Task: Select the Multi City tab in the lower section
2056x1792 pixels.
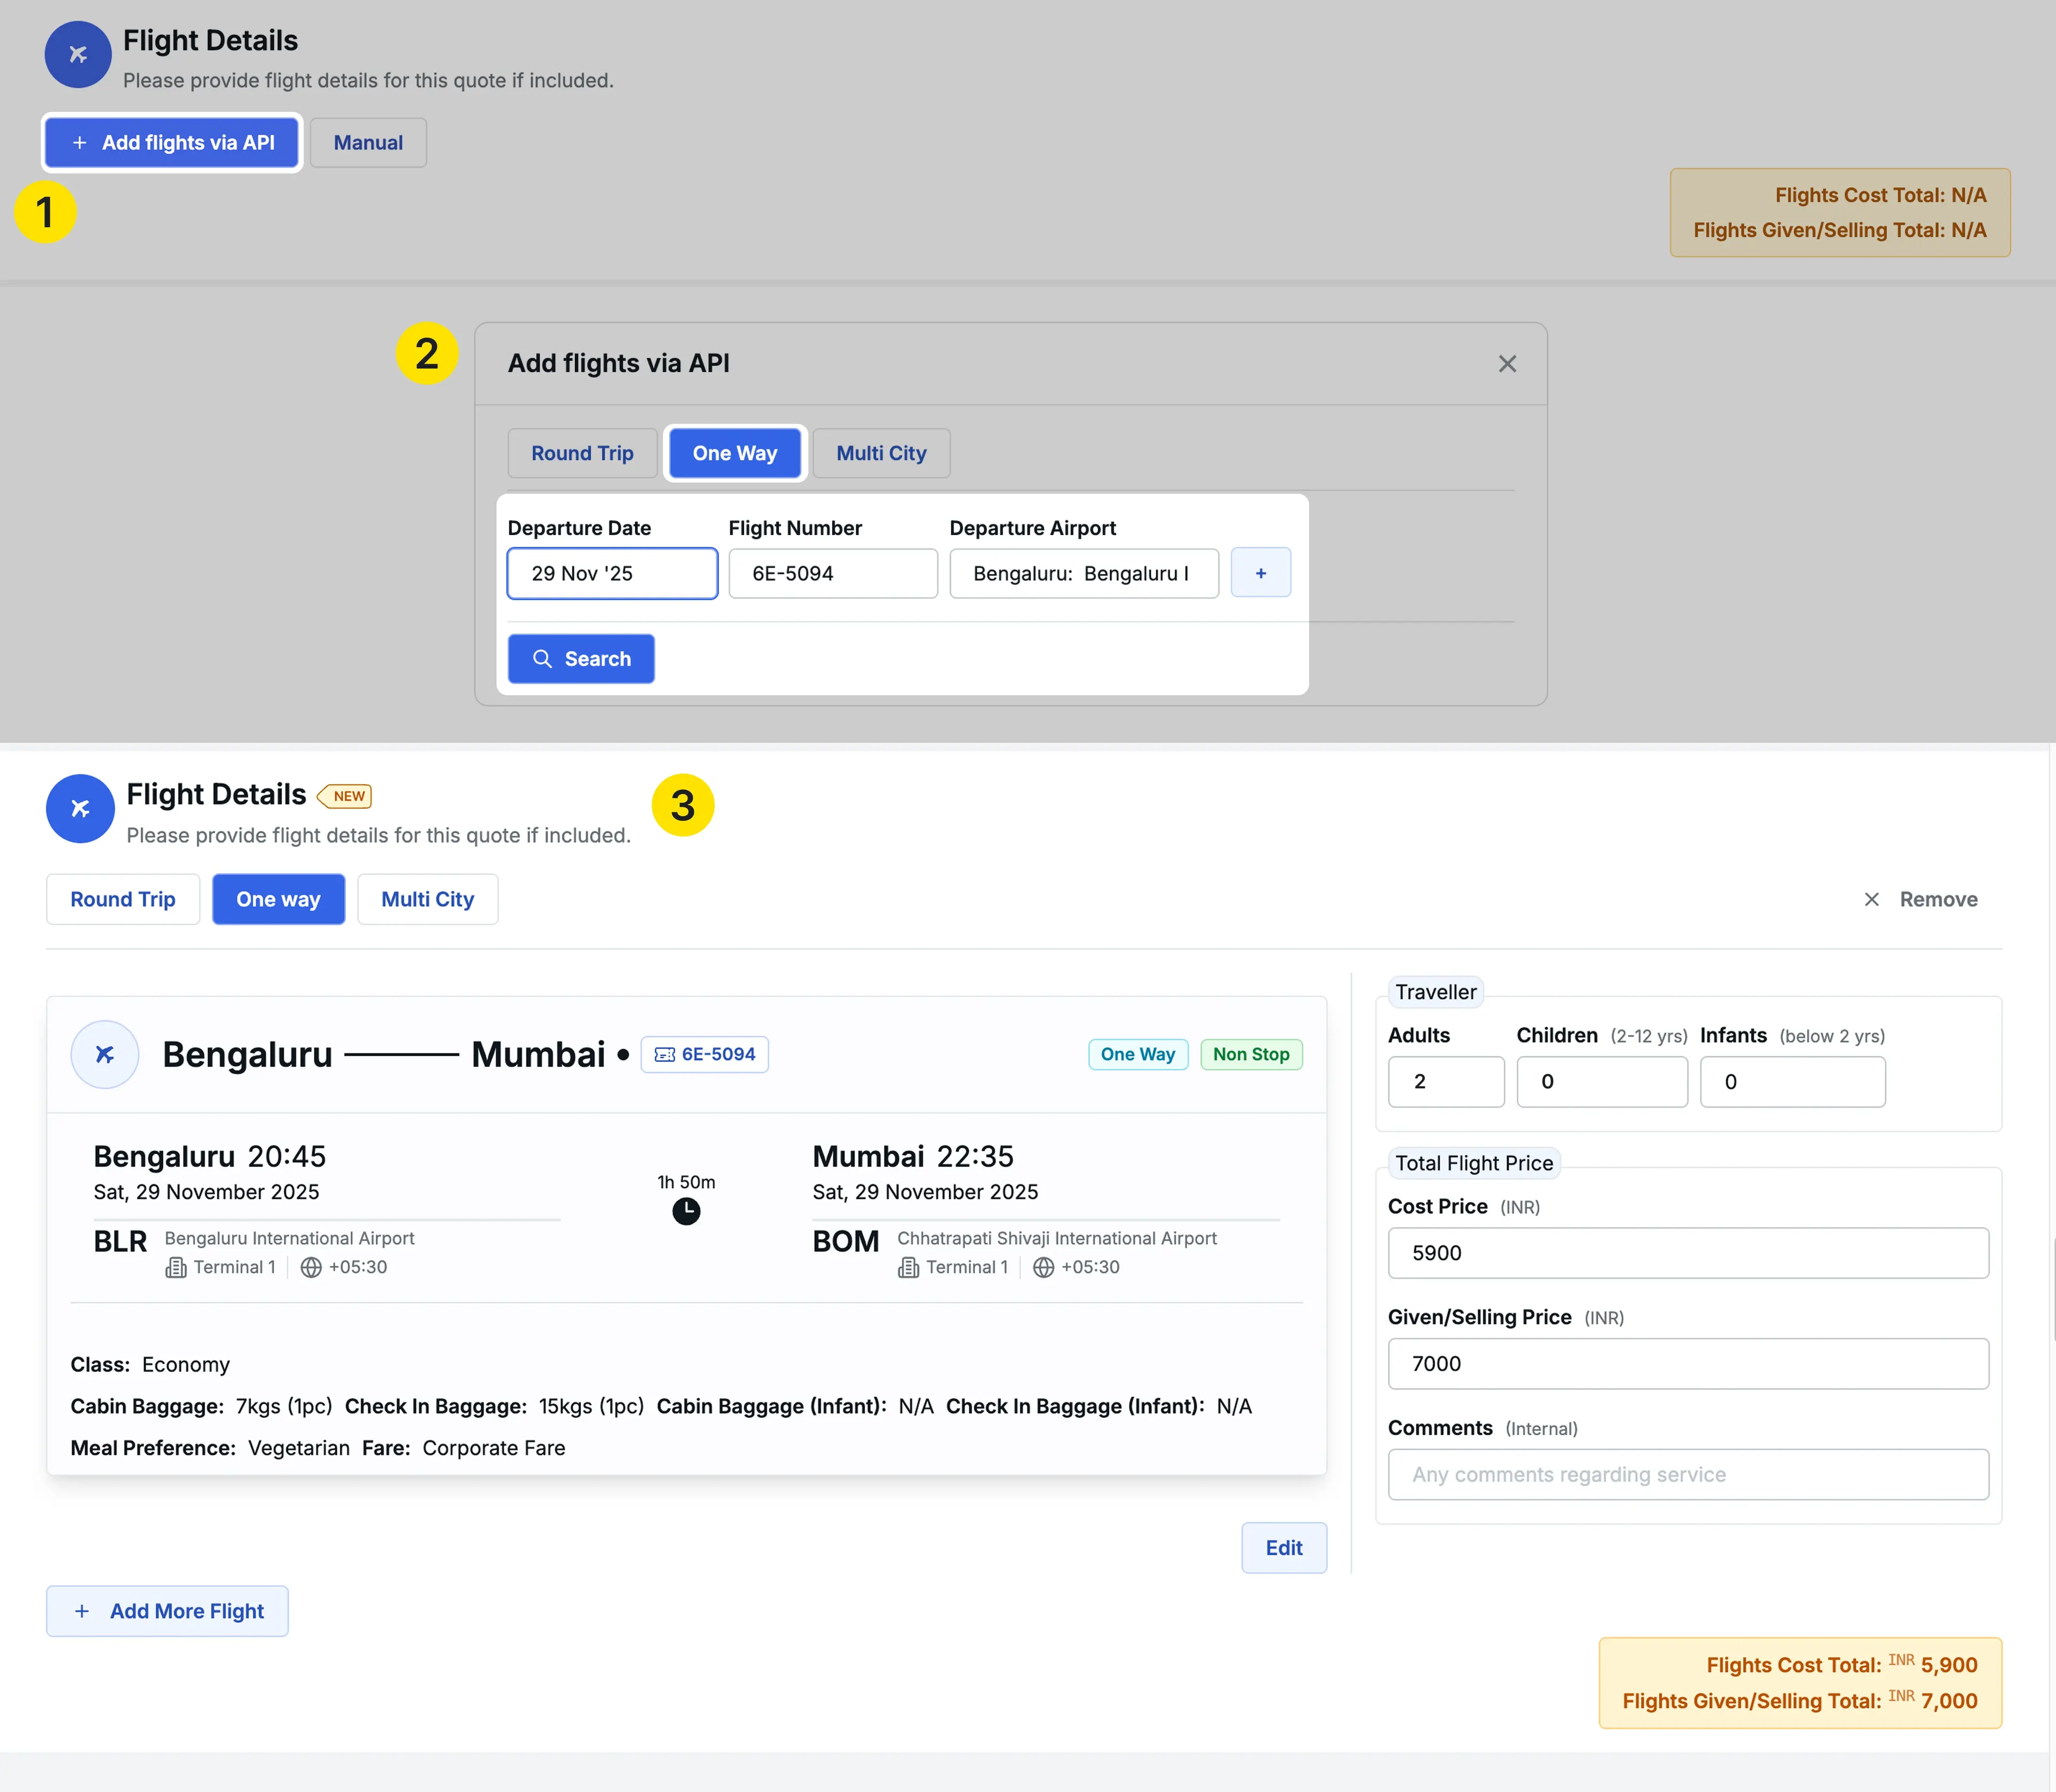Action: point(427,899)
